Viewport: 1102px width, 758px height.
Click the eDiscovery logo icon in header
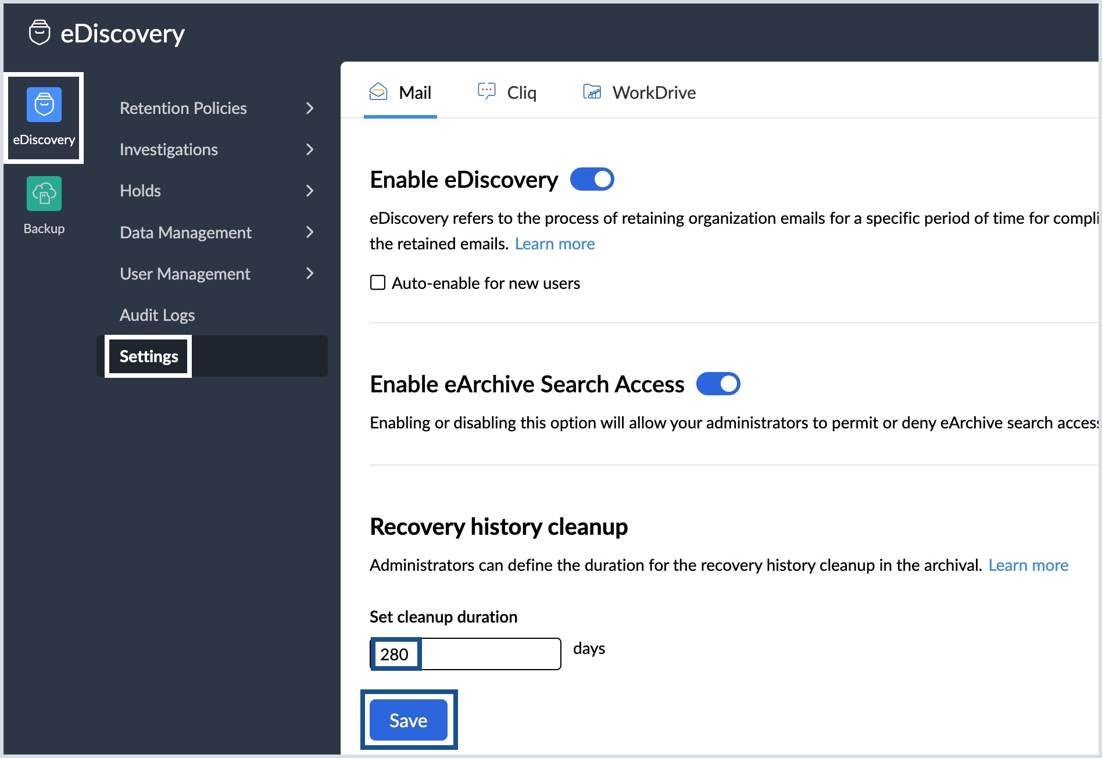pos(40,33)
